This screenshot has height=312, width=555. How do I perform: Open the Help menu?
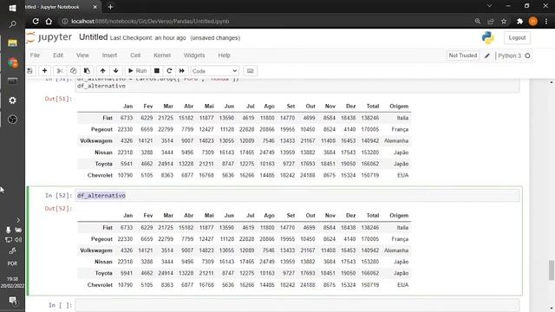[224, 55]
